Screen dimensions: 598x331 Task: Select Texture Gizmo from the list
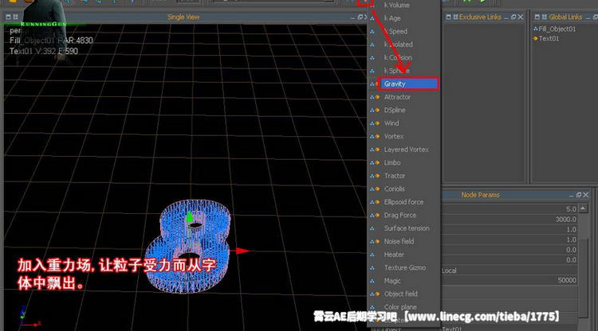click(404, 267)
